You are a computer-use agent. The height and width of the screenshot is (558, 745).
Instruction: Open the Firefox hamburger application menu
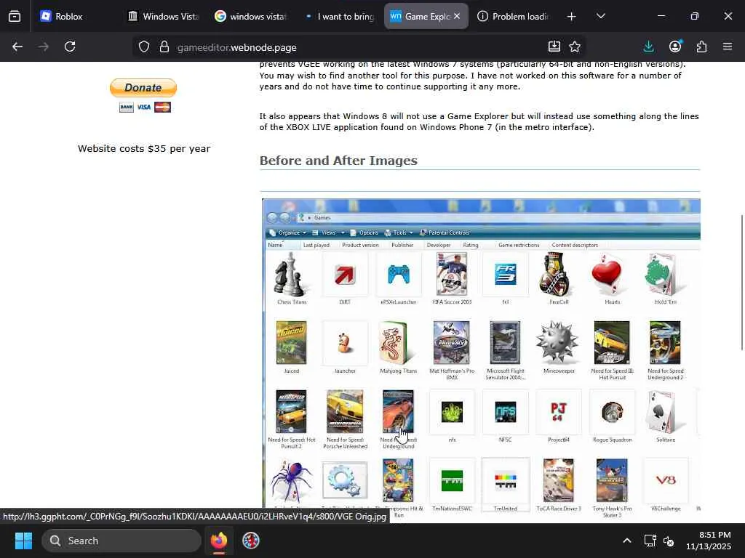tap(728, 46)
